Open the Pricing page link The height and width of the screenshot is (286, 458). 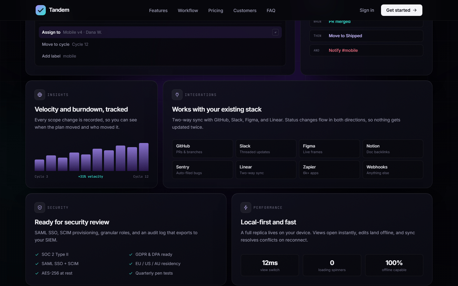[x=216, y=10]
